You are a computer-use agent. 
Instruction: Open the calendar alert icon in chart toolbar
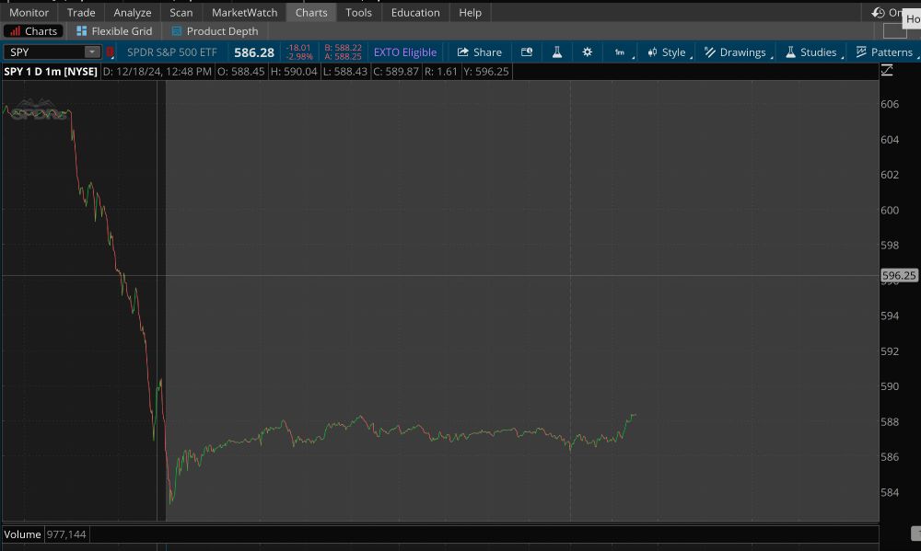coord(527,52)
